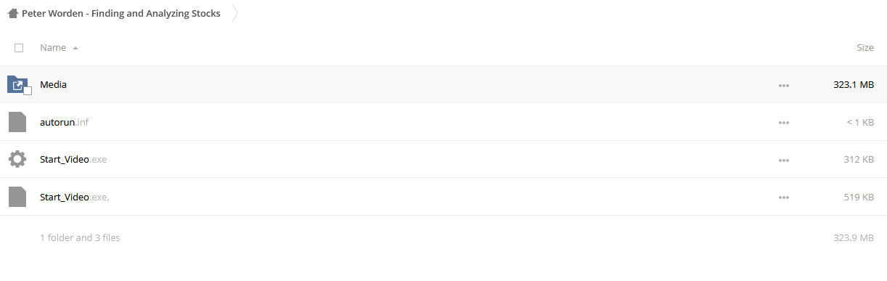Click the home icon in breadcrumb
This screenshot has width=887, height=281.
[12, 13]
